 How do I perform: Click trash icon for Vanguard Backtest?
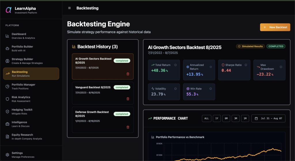[x=128, y=99]
